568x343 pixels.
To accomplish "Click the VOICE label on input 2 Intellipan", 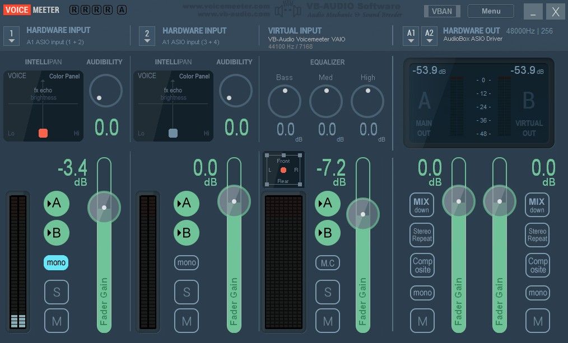I will pos(147,76).
